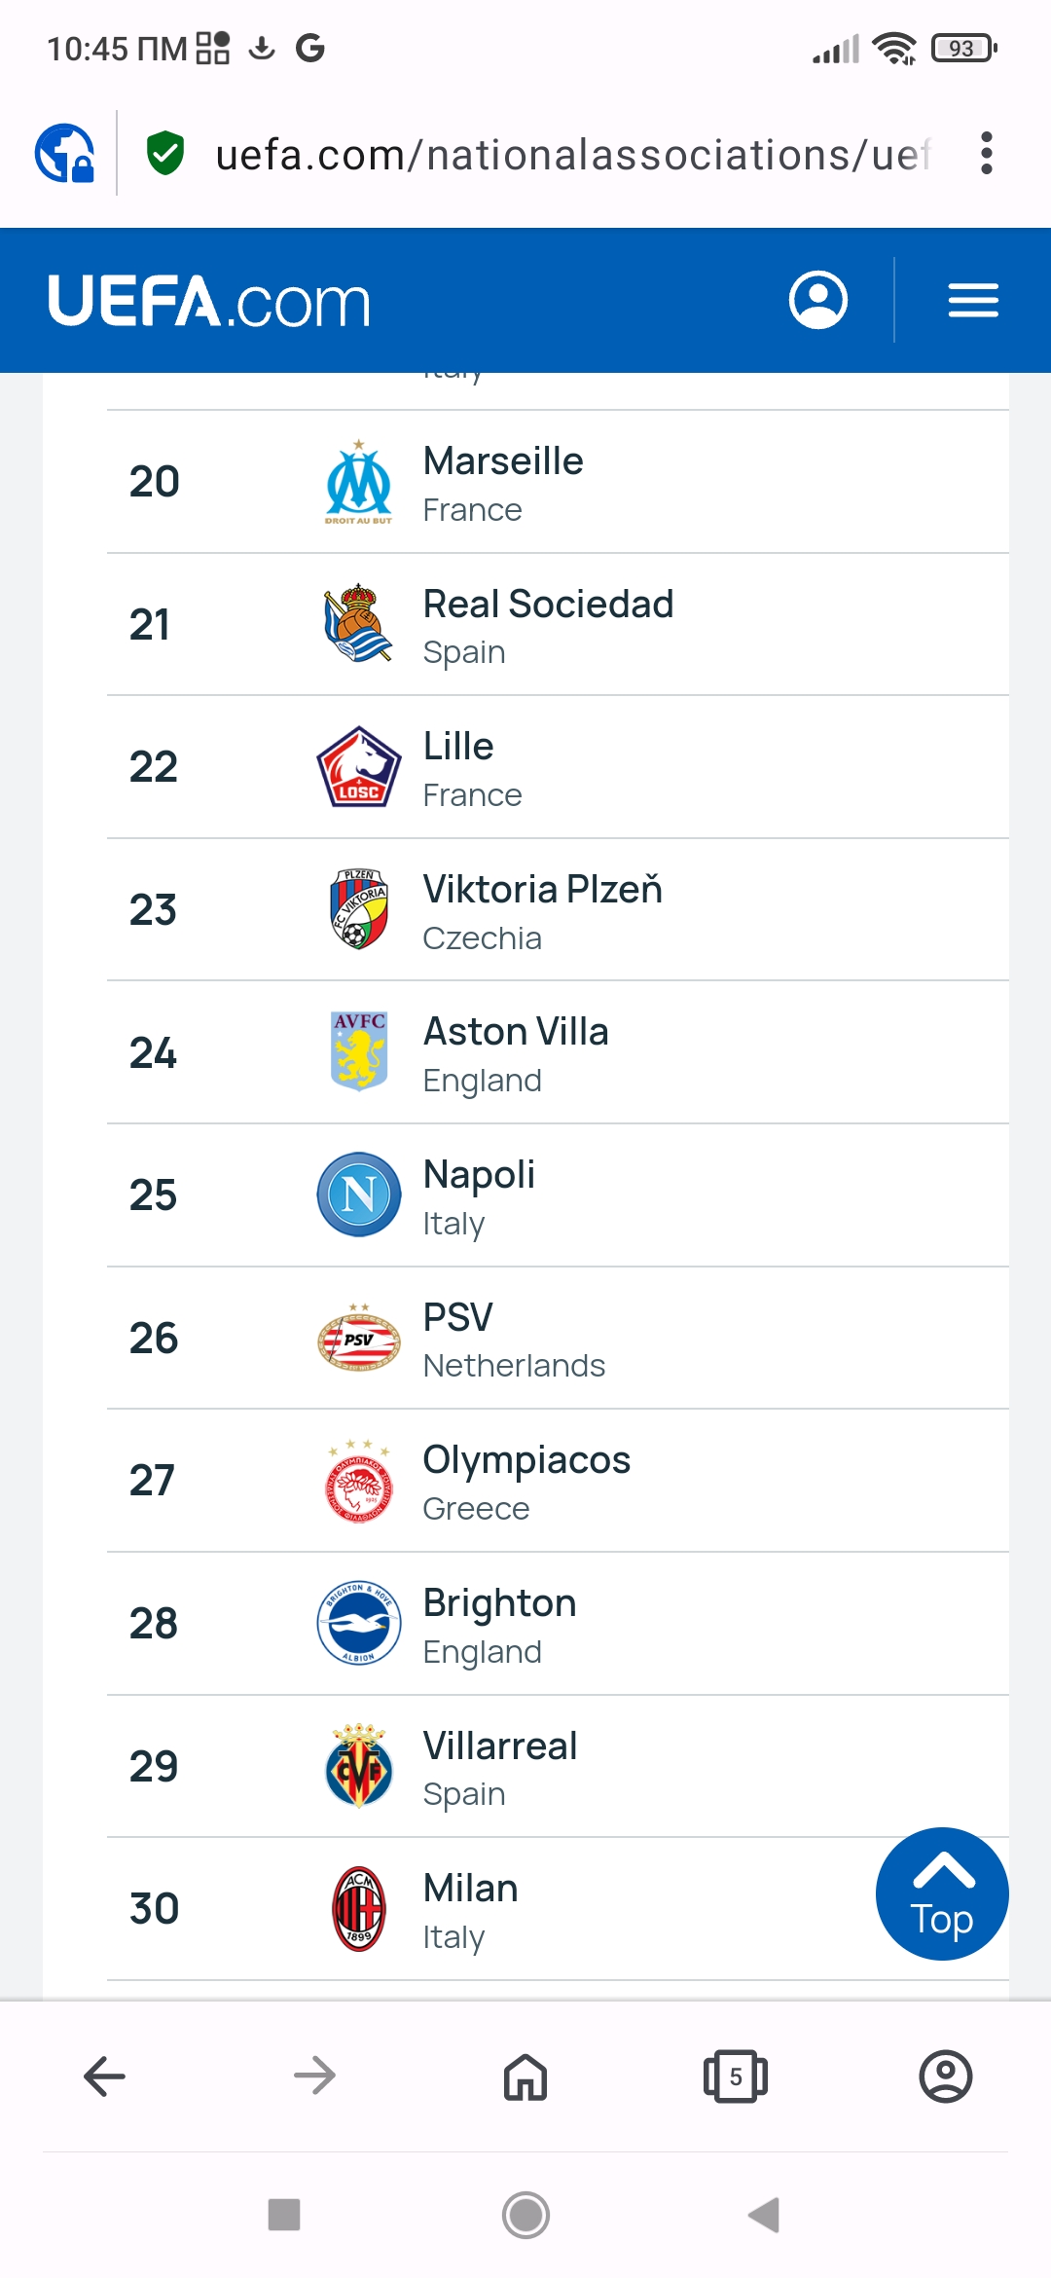Open the browser profile icon in bottom bar

pos(945,2076)
